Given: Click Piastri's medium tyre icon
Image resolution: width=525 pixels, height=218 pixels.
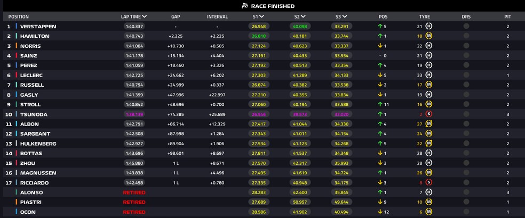Looking at the screenshot, I should pyautogui.click(x=428, y=202).
